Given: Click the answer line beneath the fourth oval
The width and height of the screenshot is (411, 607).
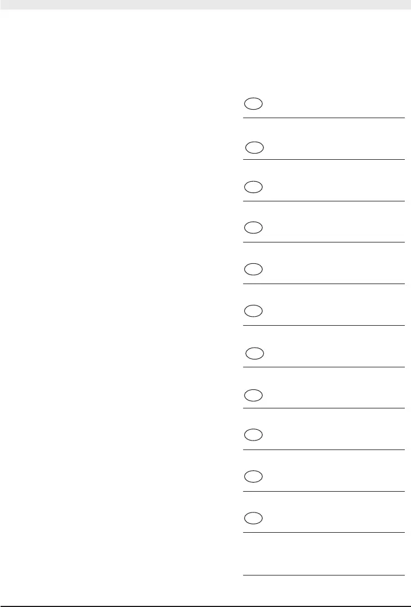Looking at the screenshot, I should pyautogui.click(x=324, y=242).
